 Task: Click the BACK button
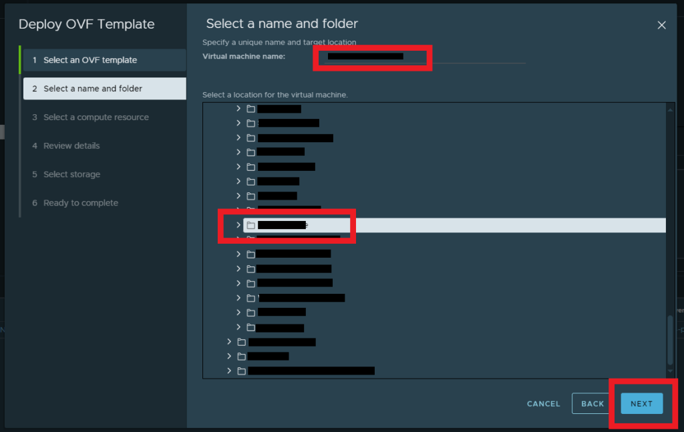tap(592, 403)
